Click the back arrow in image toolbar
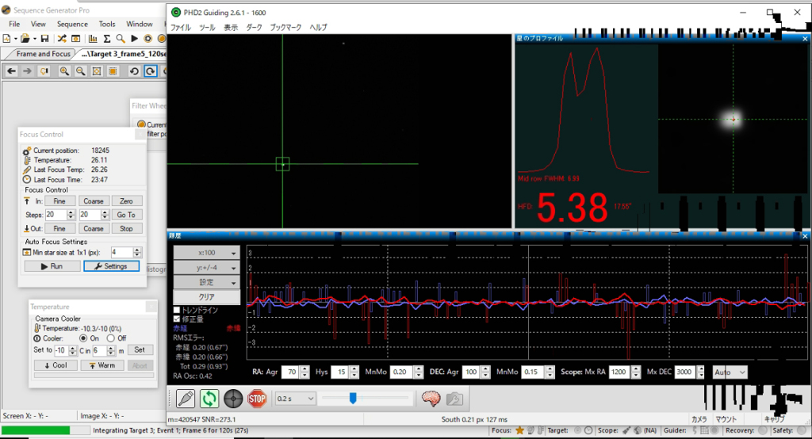The image size is (812, 439). pos(11,71)
